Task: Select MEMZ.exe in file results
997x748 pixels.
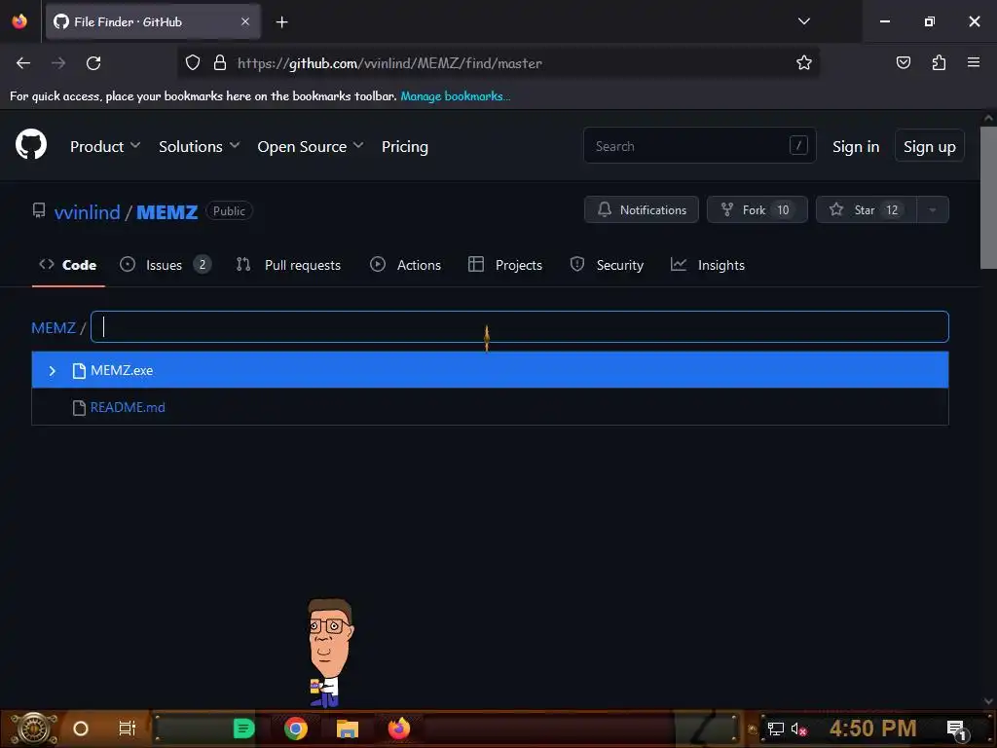Action: 490,370
